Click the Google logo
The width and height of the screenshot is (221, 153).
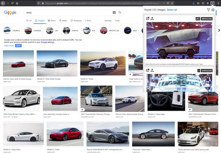10,12
